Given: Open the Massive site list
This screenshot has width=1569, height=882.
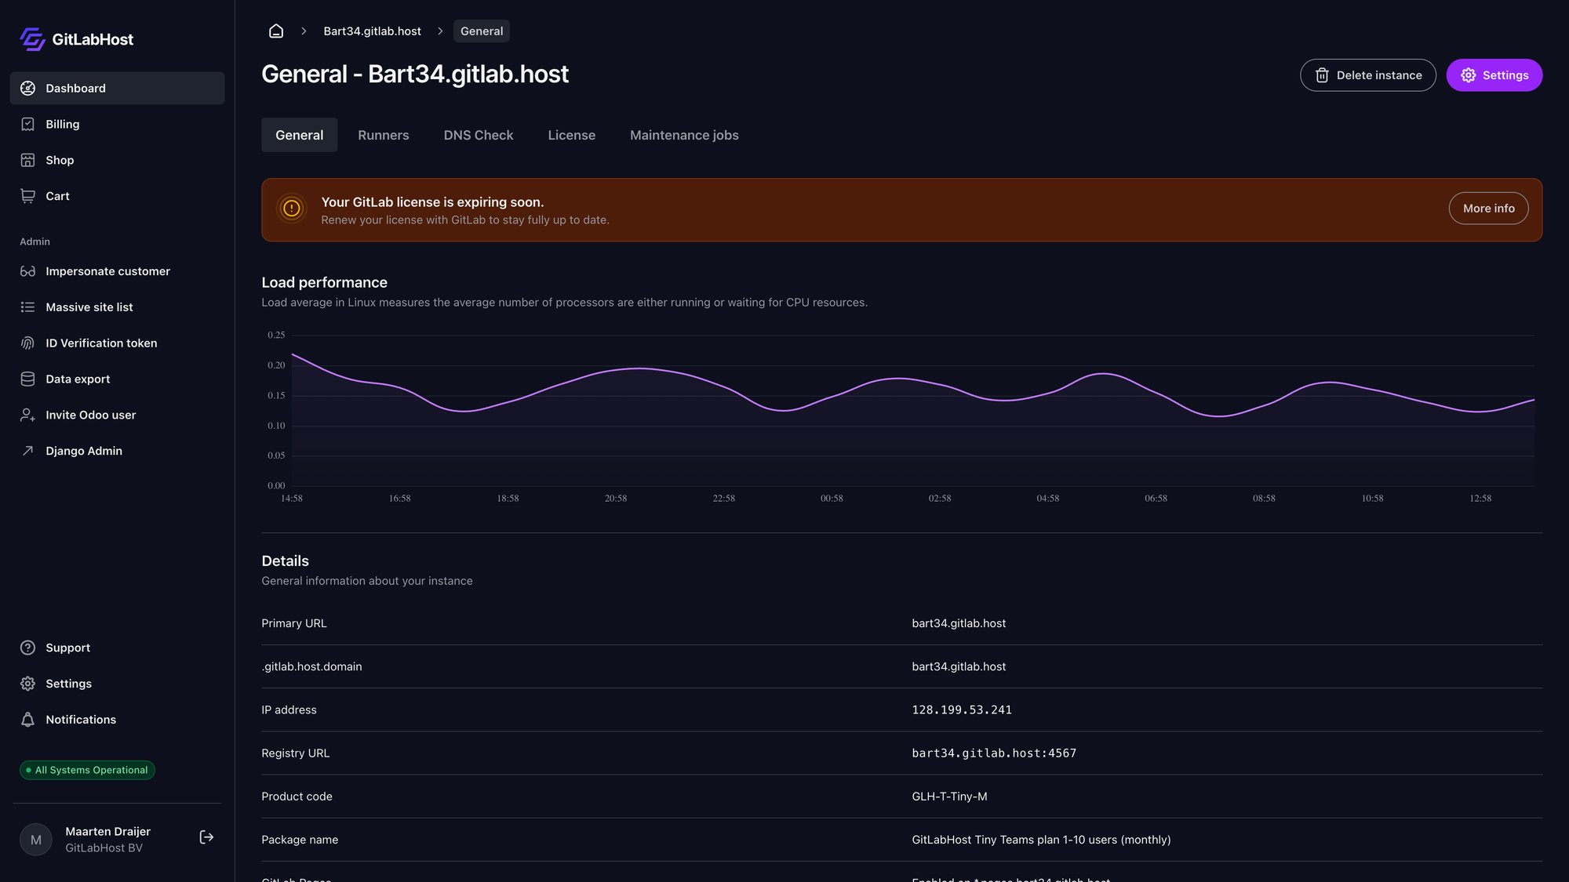Looking at the screenshot, I should (89, 307).
